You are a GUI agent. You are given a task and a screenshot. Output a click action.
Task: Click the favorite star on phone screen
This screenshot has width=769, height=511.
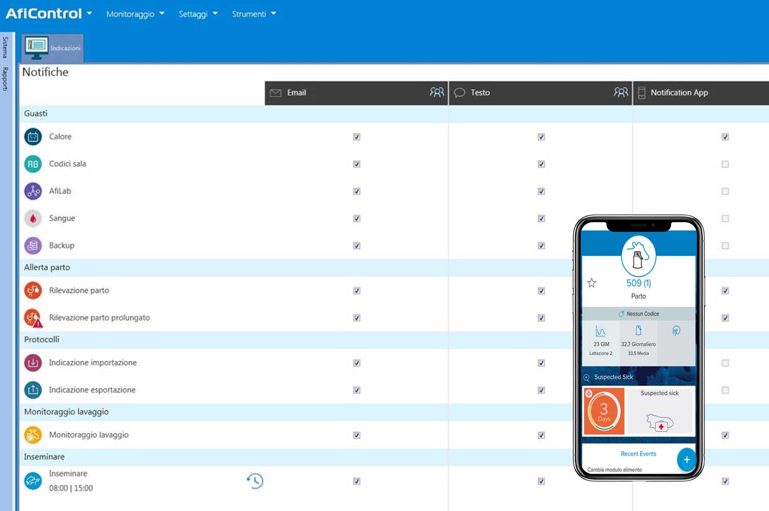click(x=592, y=283)
